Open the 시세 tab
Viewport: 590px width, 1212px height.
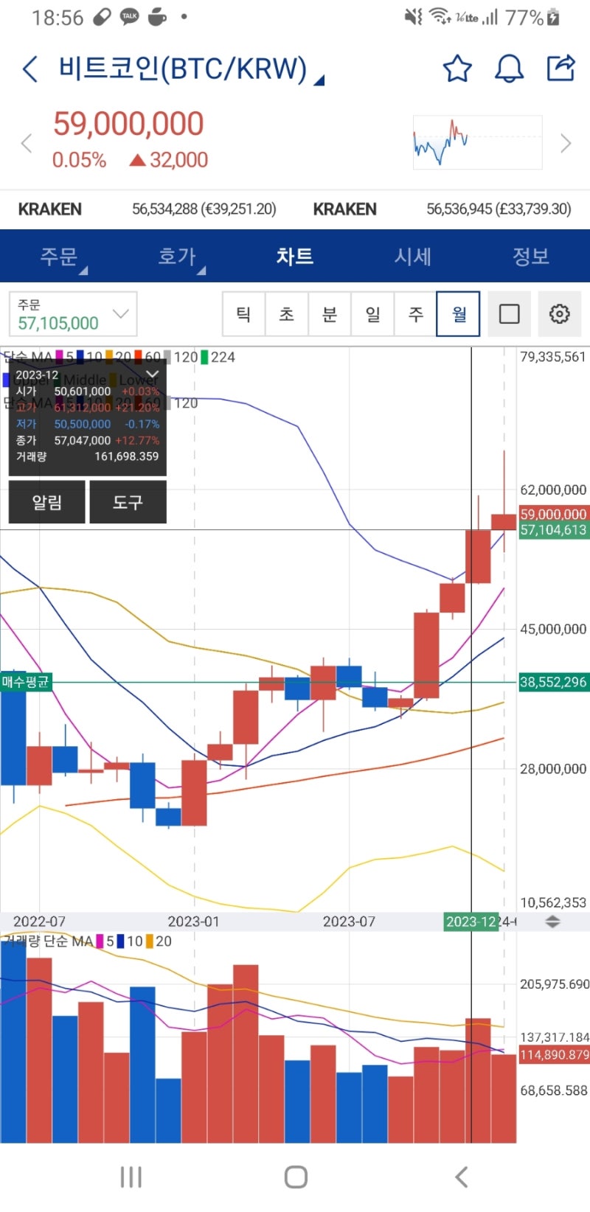pyautogui.click(x=413, y=257)
